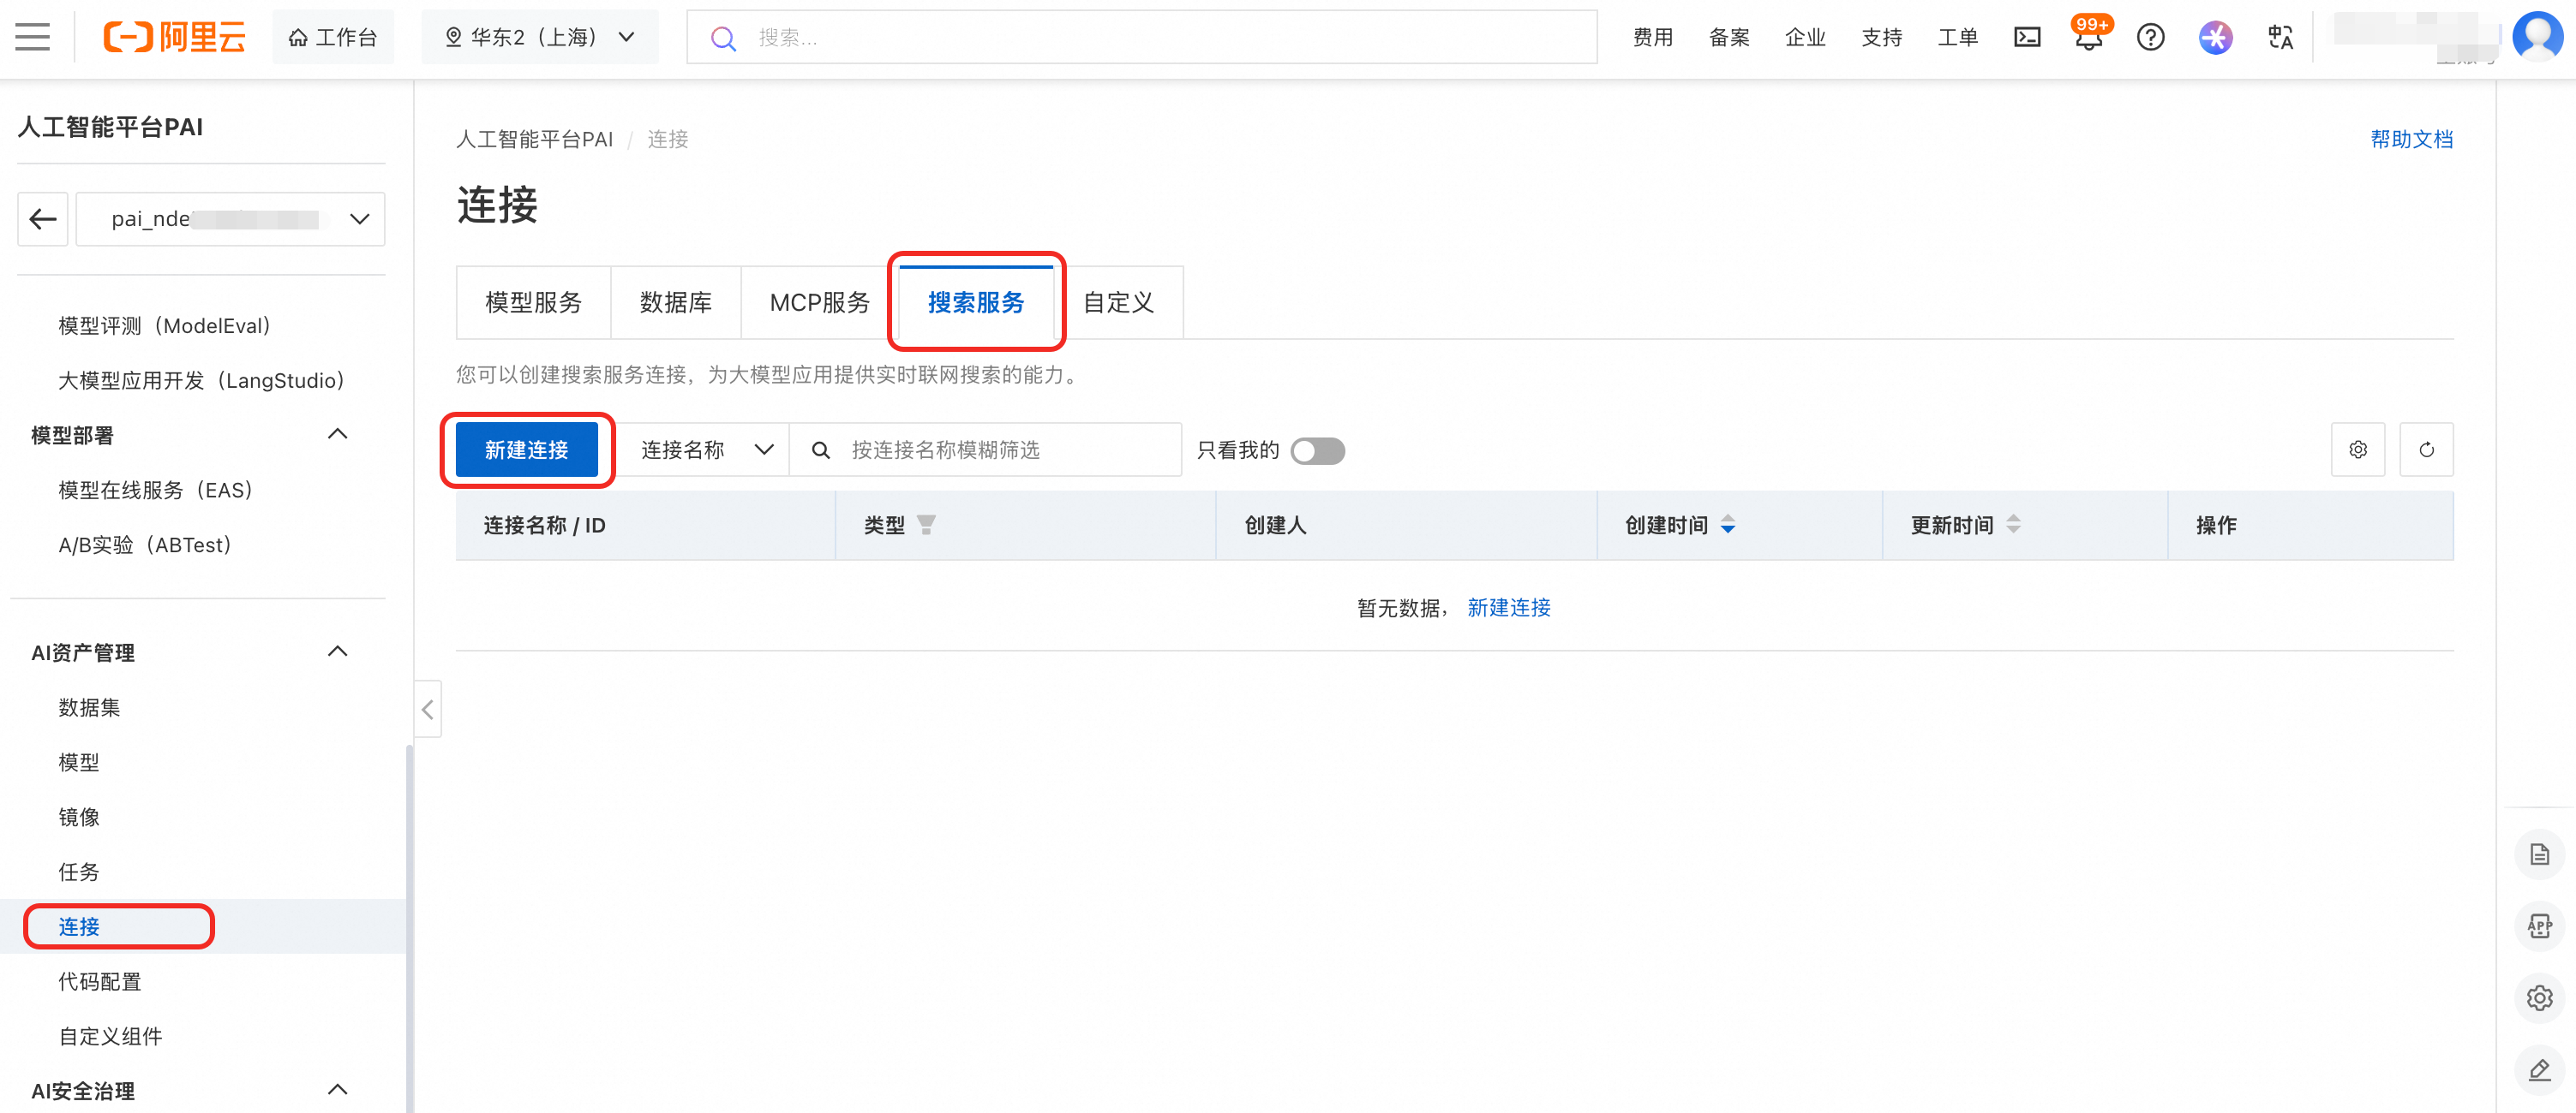Open the Cloud Shell terminal icon

[2027, 37]
